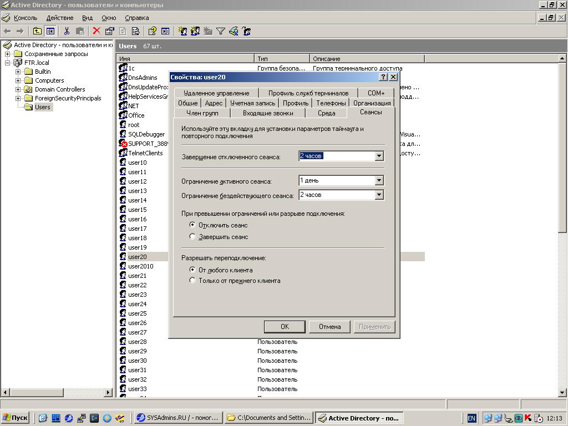
Task: Click the Domain Controllers folder icon
Action: [x=28, y=89]
